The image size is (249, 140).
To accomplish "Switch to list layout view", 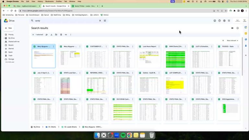I will (x=232, y=28).
